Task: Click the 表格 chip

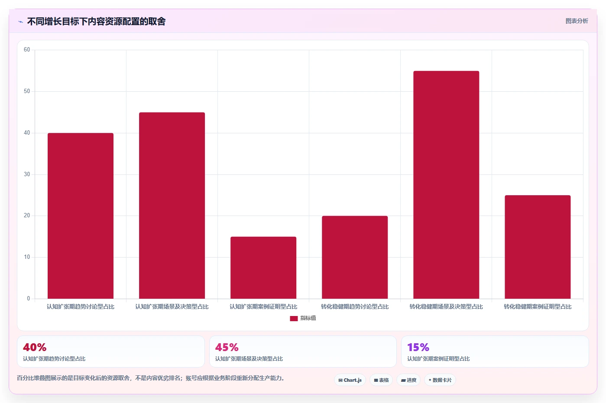Action: coord(381,380)
